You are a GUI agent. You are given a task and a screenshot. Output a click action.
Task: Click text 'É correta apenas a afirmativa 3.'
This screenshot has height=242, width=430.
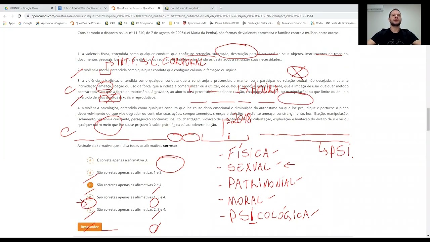tap(122, 160)
